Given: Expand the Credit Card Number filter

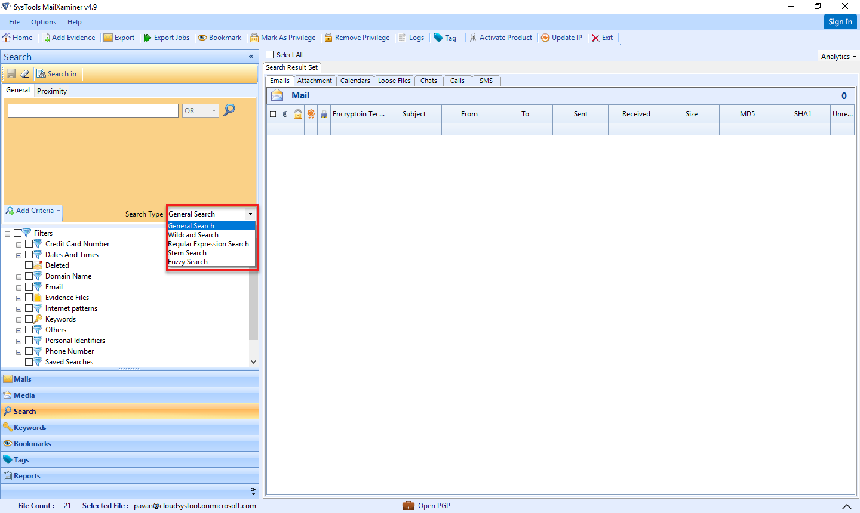Looking at the screenshot, I should click(19, 243).
